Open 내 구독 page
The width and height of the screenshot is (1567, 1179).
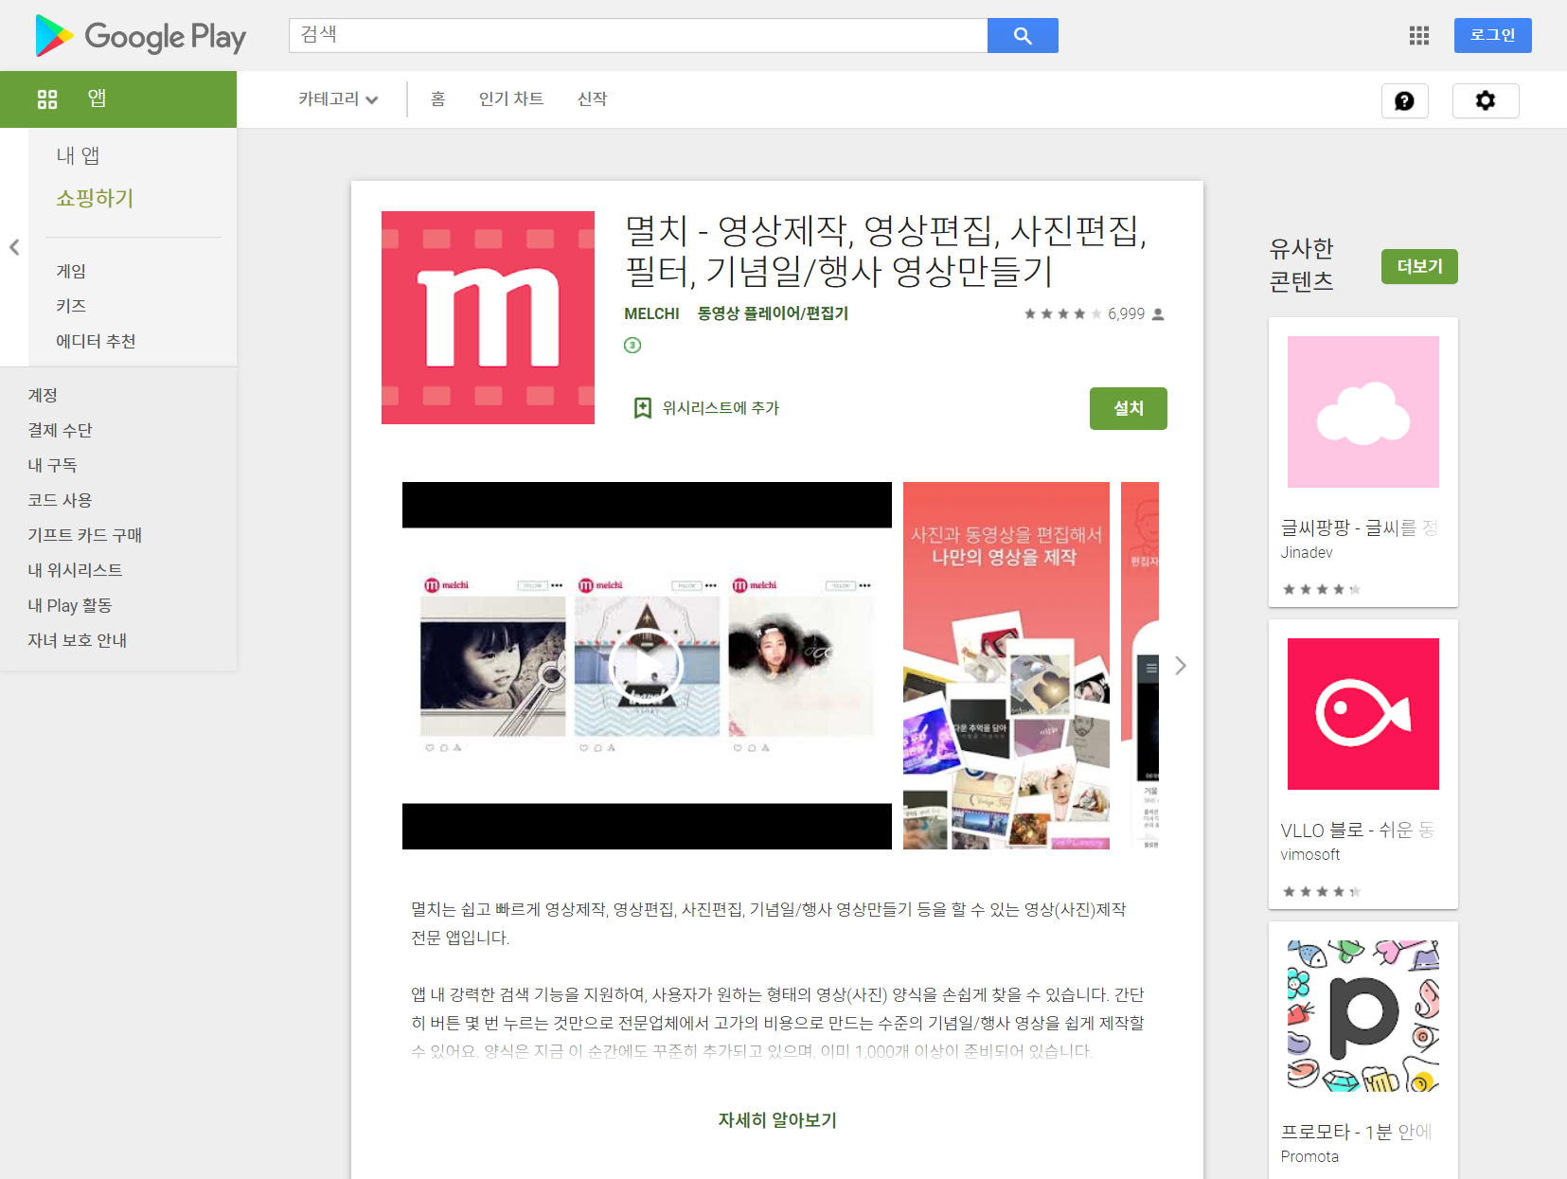pyautogui.click(x=52, y=465)
